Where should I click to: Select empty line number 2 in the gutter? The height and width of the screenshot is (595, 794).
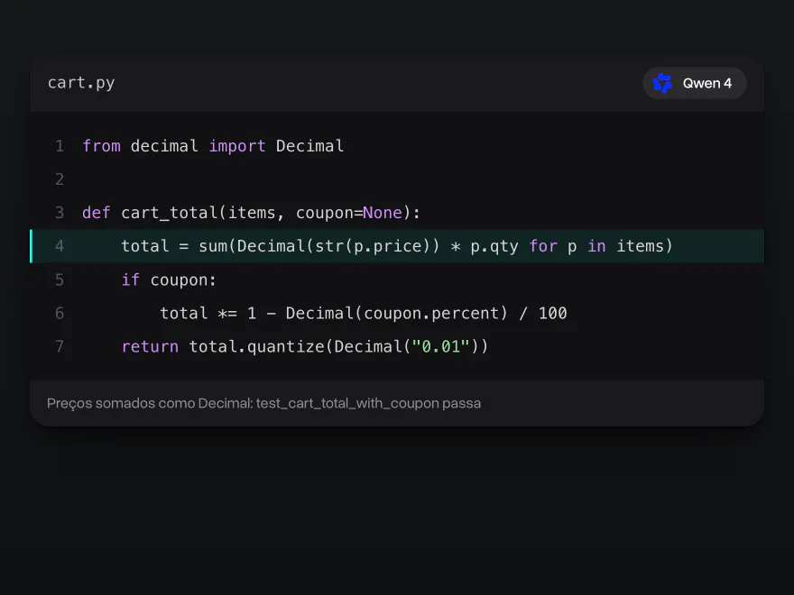point(60,179)
